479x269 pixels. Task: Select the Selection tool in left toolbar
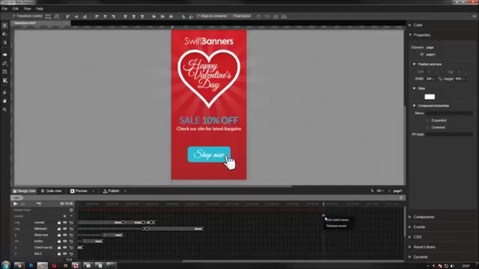coord(5,25)
